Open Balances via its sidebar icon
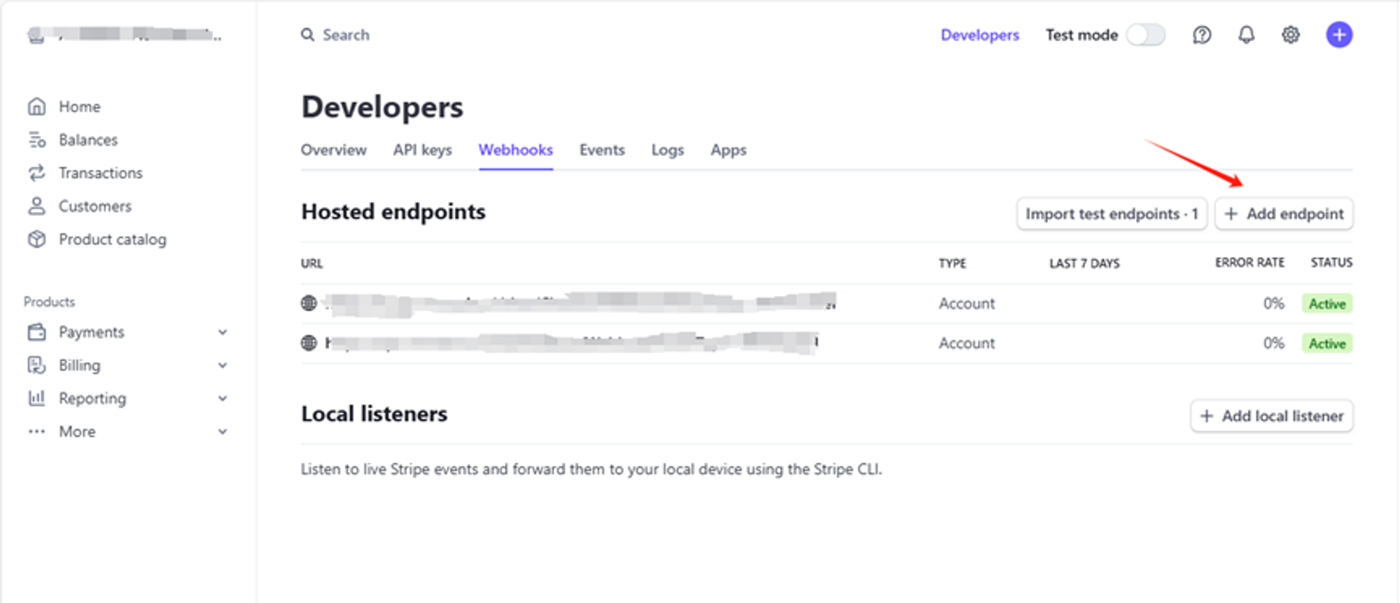The image size is (1400, 603). 37,140
